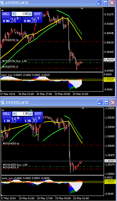Click BUY price 0.9026 on AUDUSD
Screen dimensions: 117x201
coord(32,20)
